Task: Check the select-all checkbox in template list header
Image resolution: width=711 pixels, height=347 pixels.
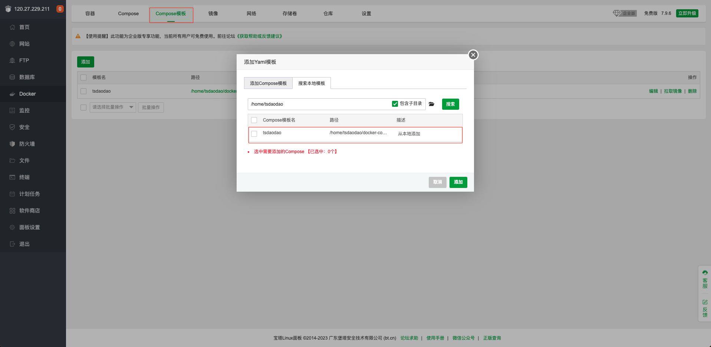Action: point(254,120)
